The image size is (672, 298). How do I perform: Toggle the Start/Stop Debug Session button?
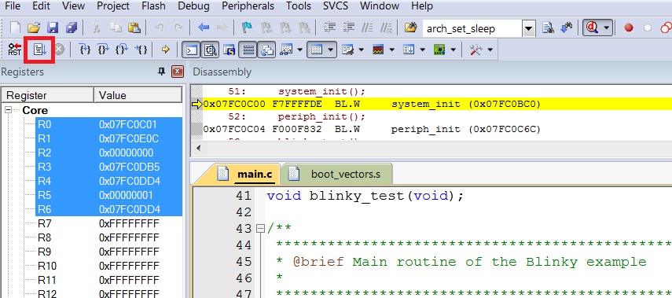click(593, 28)
